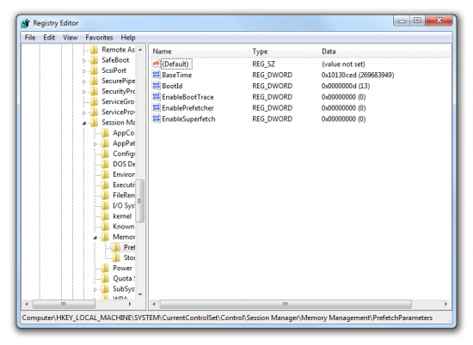Select the Power folder icon in tree
The width and height of the screenshot is (473, 345).
(x=105, y=268)
